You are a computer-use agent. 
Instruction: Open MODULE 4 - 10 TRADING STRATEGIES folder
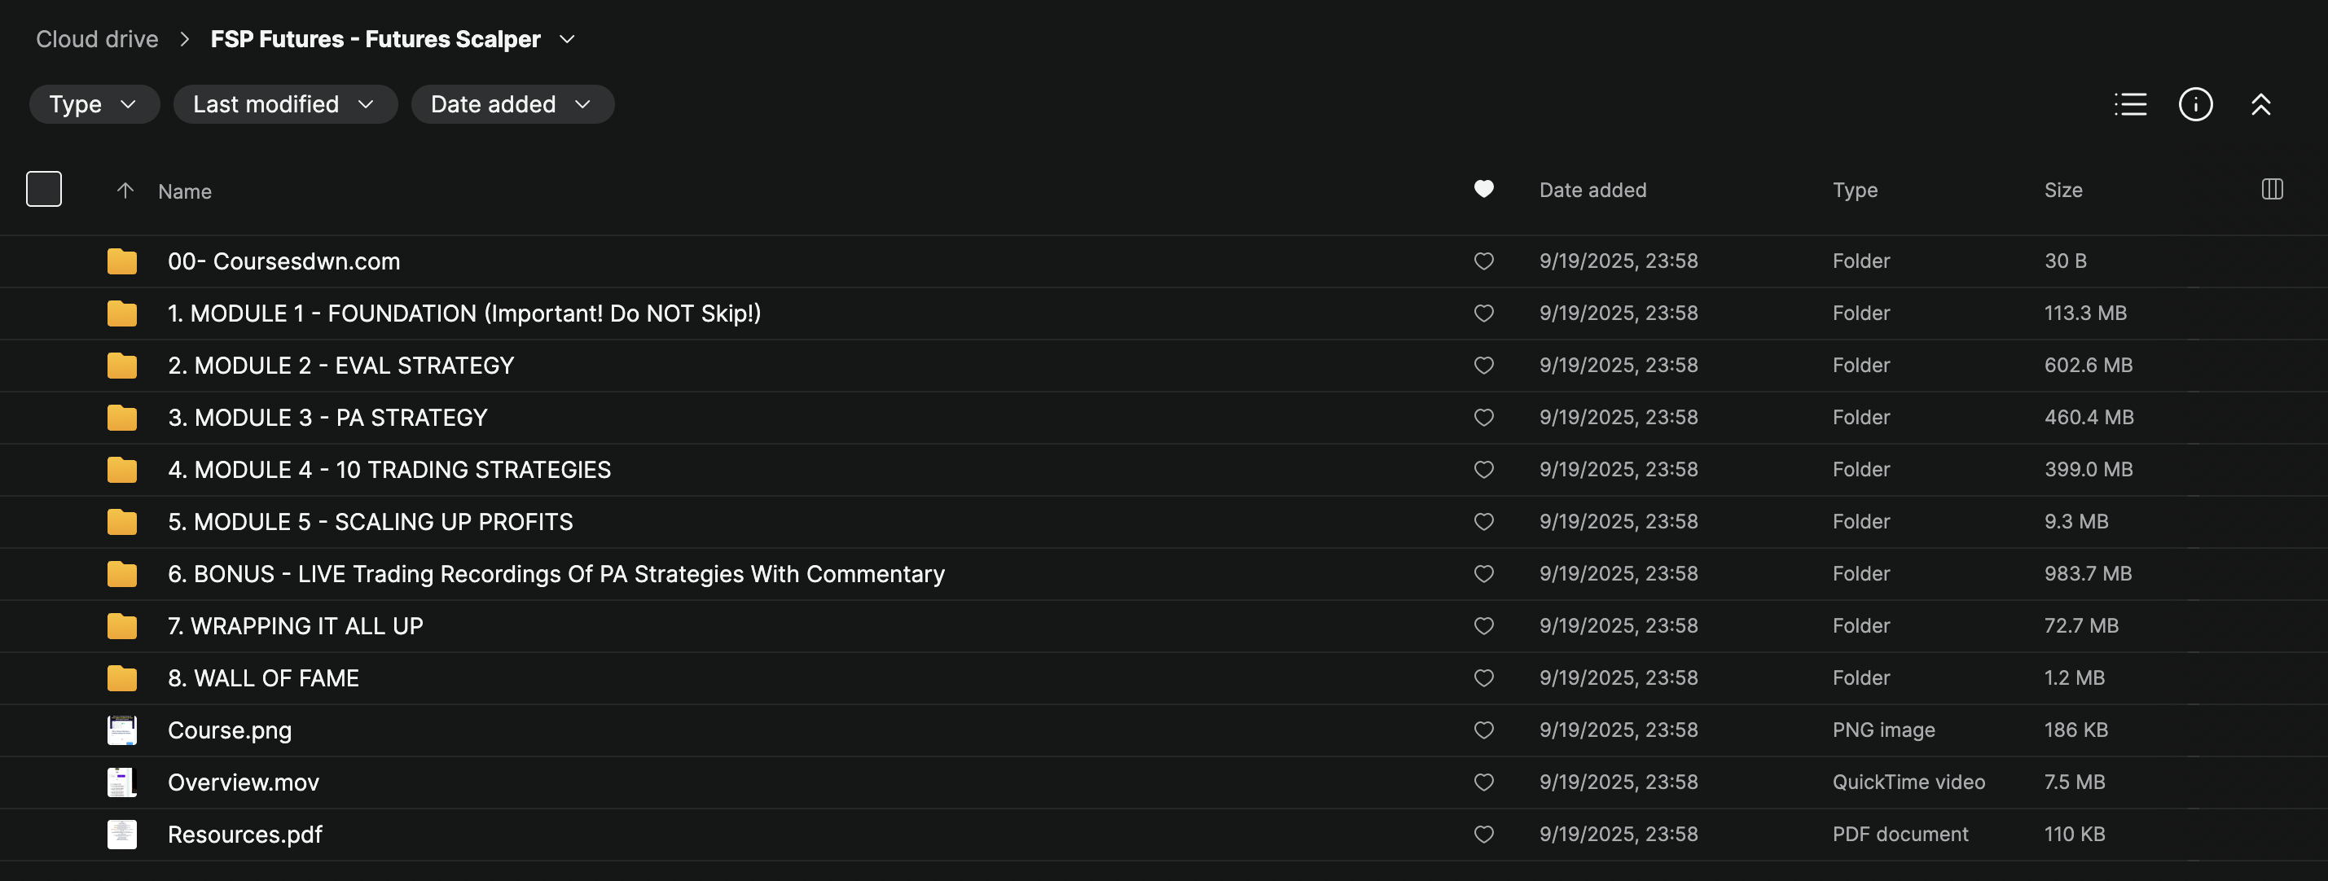(389, 470)
